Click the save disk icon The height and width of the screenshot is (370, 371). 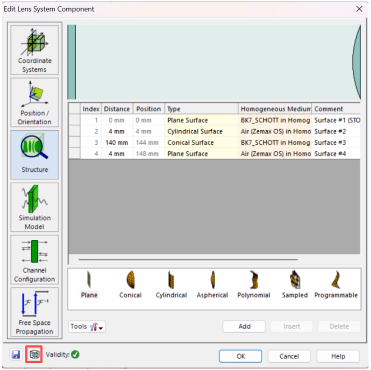[x=16, y=354]
